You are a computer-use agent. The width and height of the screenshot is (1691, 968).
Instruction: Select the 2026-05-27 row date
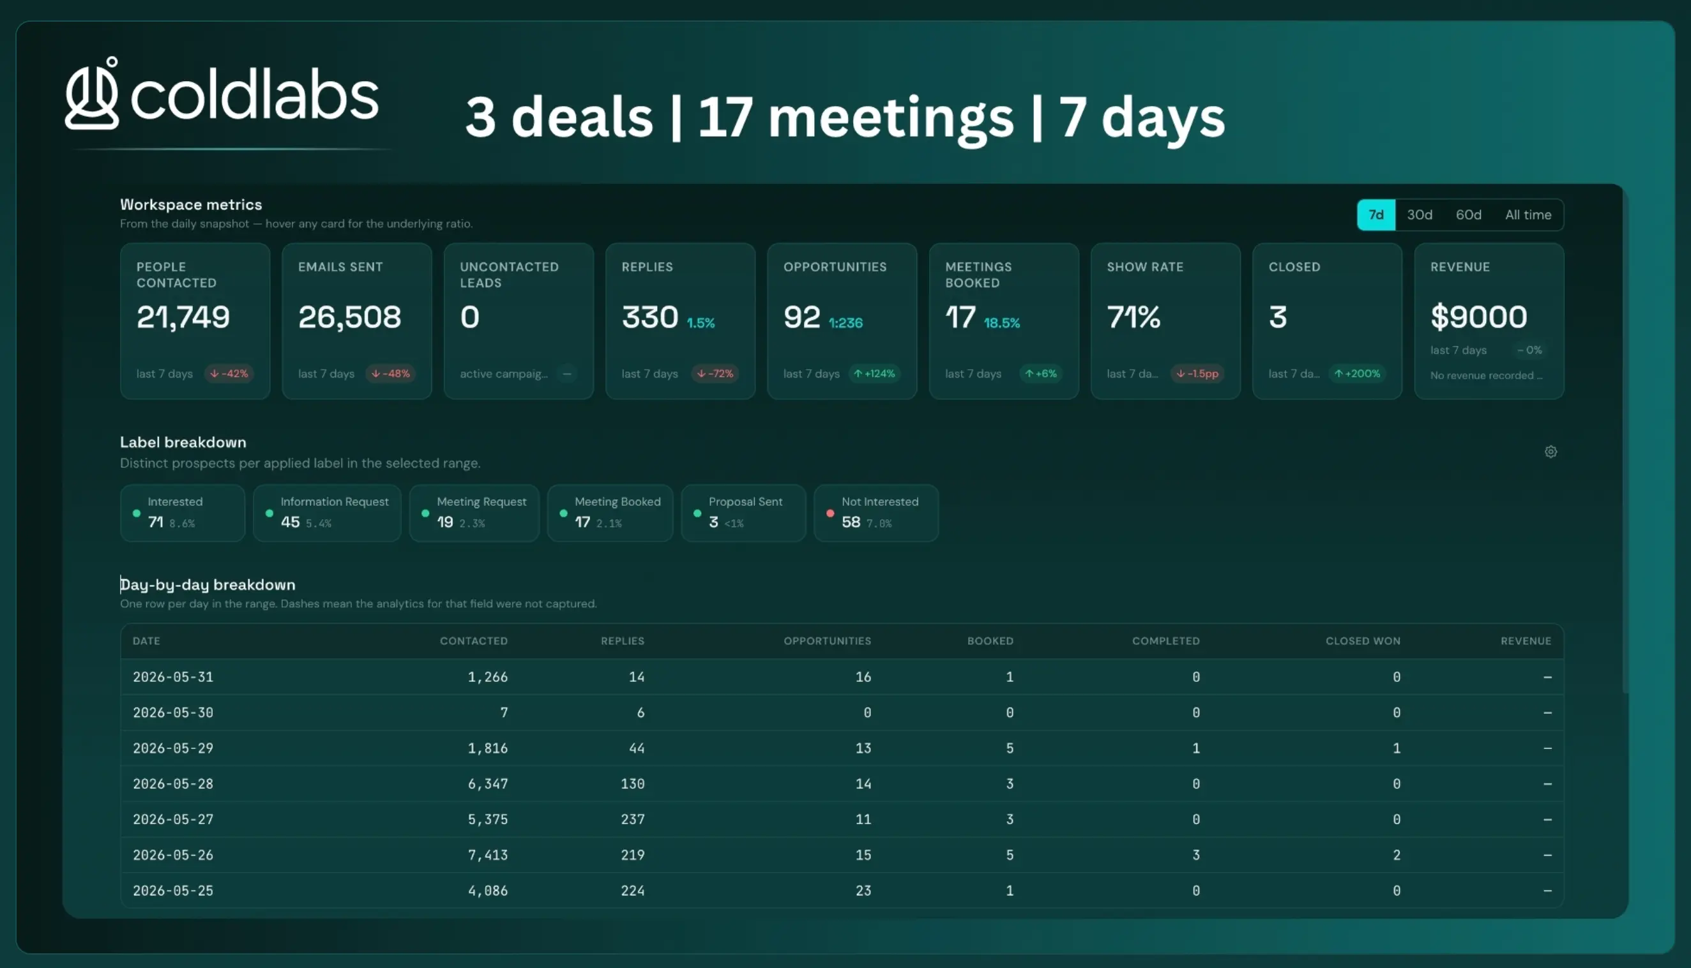click(173, 819)
